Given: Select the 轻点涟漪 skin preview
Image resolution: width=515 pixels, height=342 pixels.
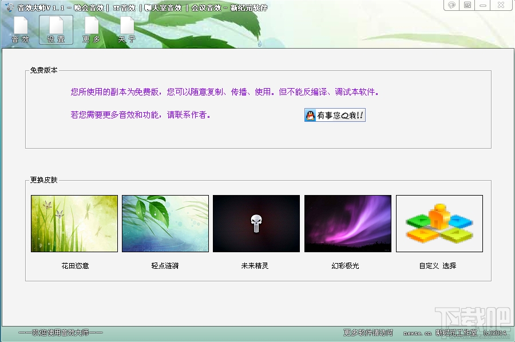Looking at the screenshot, I should (x=165, y=223).
